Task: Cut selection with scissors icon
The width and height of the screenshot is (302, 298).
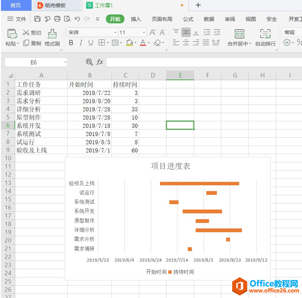Action: pyautogui.click(x=26, y=32)
